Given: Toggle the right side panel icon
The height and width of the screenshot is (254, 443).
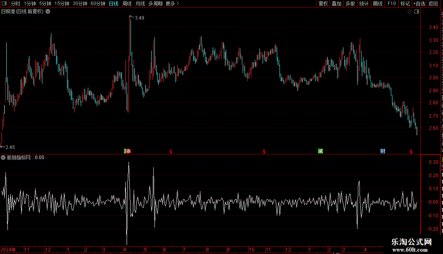Looking at the screenshot, I should pyautogui.click(x=417, y=12).
